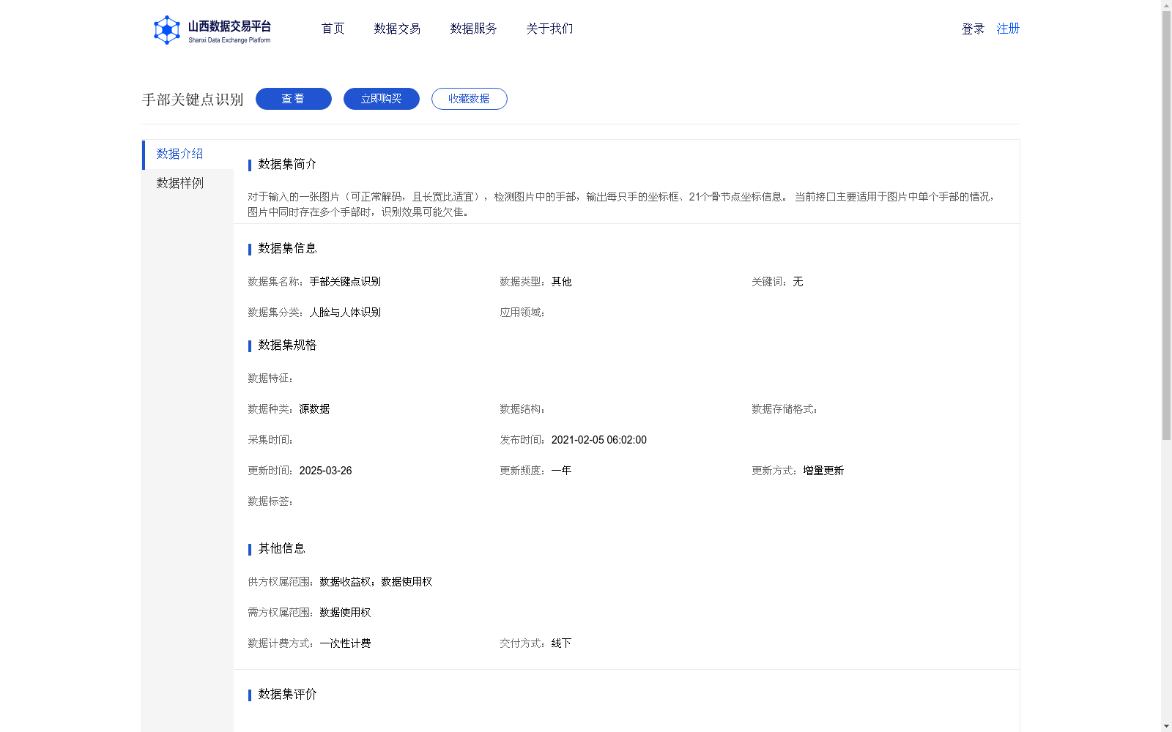Click the 注册 link

[1008, 29]
